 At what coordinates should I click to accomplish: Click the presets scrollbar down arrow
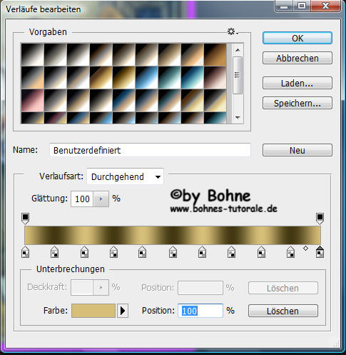coord(238,117)
